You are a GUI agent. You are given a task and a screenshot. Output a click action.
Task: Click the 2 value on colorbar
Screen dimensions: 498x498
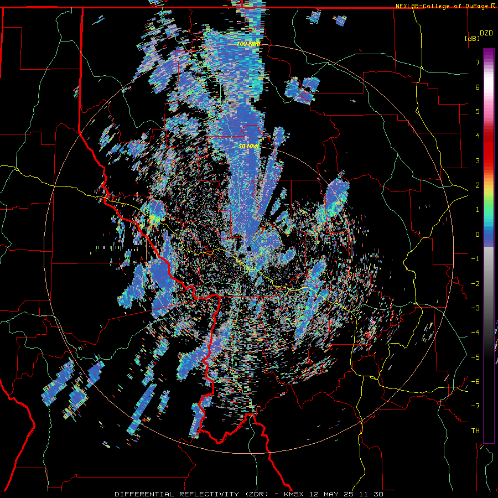tap(478, 185)
